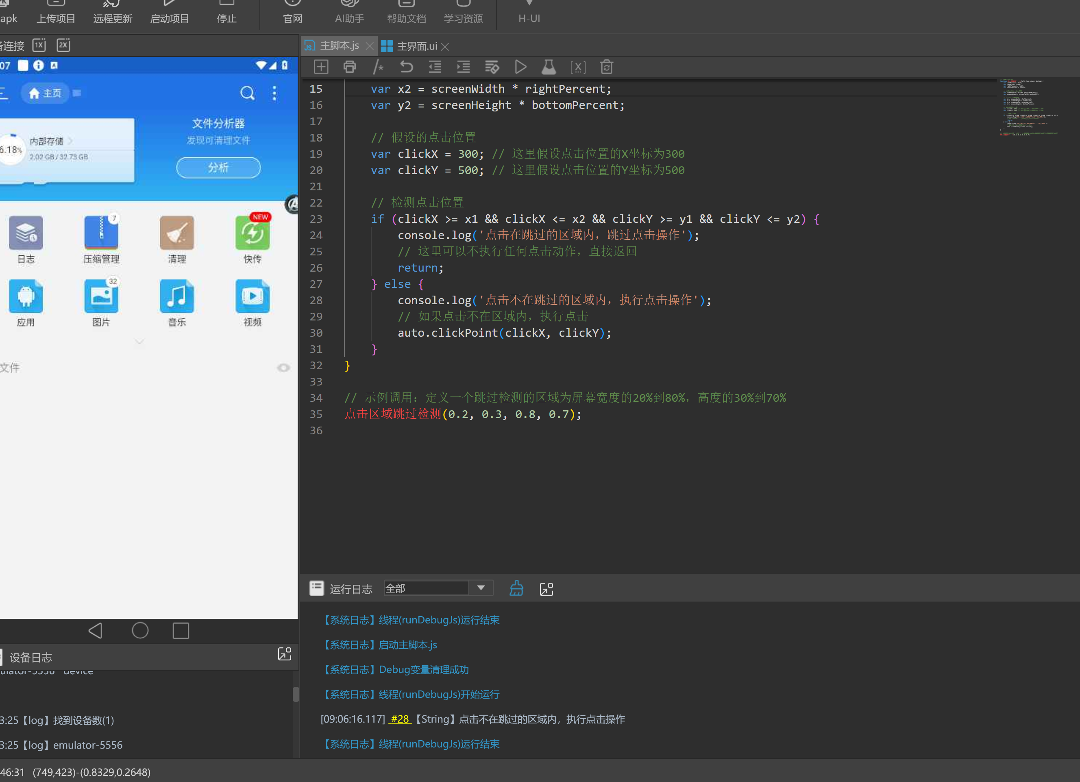Clear run log with the broom icon

[x=516, y=589]
